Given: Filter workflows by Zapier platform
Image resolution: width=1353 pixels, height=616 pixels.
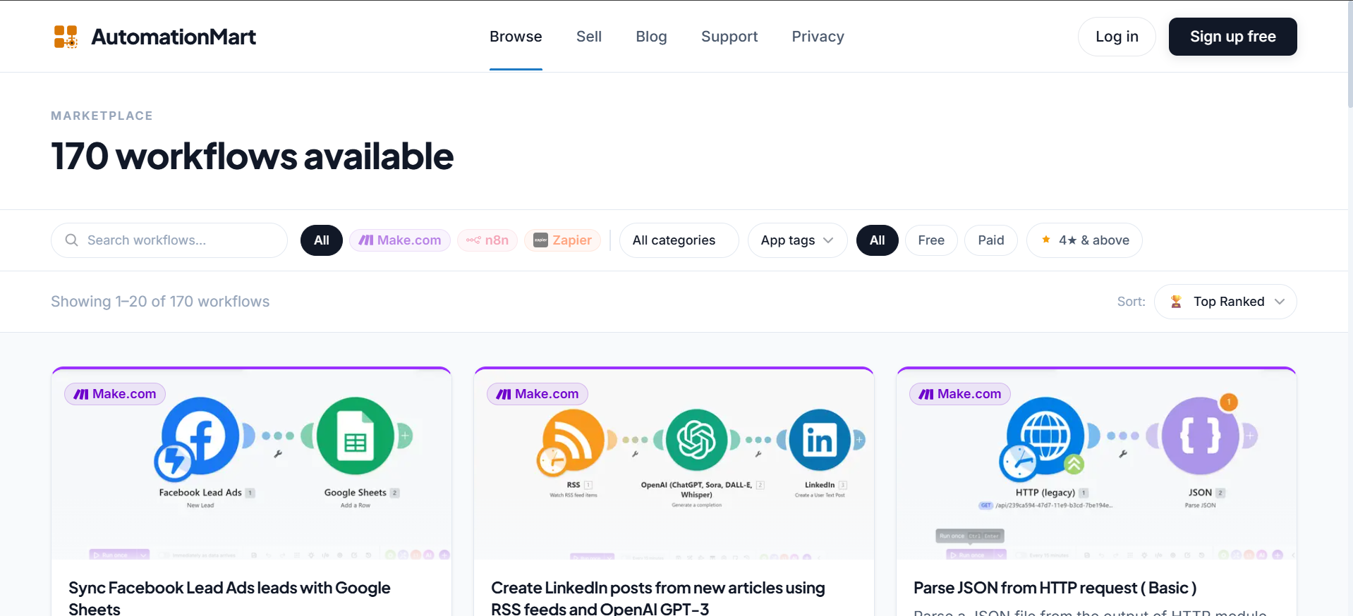Looking at the screenshot, I should (x=563, y=240).
